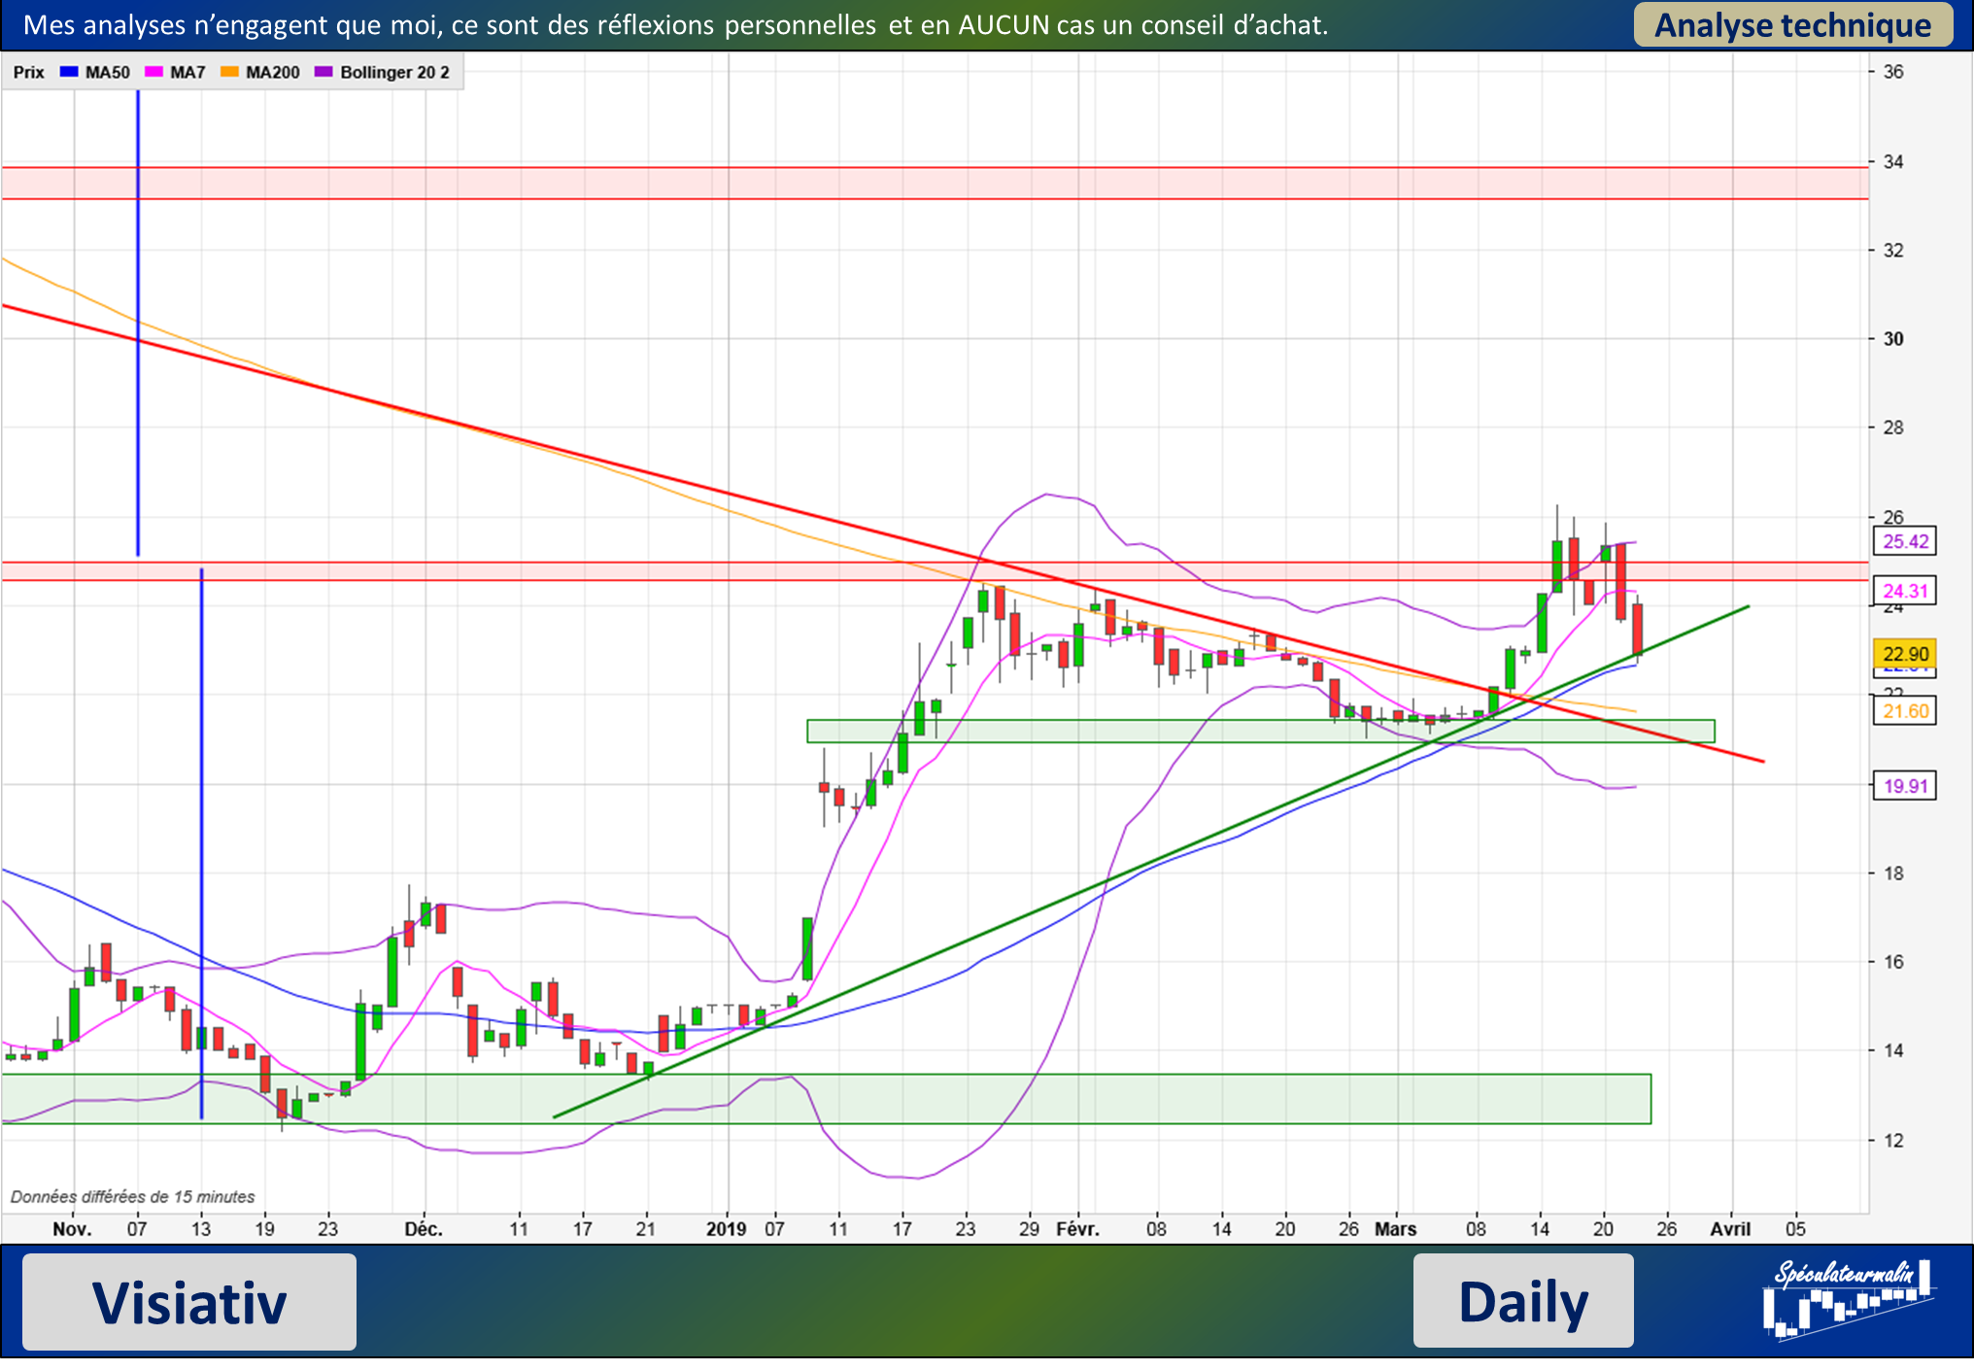
Task: Click the 'Nov.' date axis label
Action: point(72,1229)
